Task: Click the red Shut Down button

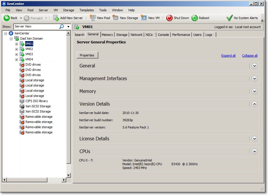Action: click(x=178, y=18)
